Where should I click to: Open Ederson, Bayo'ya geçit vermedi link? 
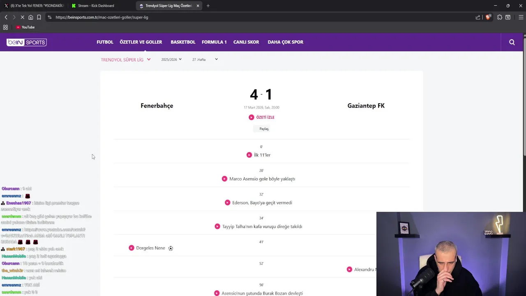tap(262, 203)
